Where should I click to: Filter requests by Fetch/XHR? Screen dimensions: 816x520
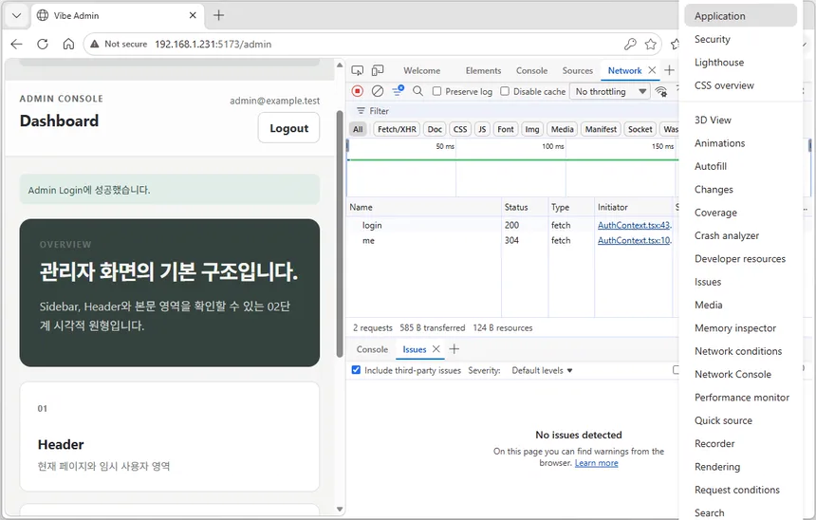[397, 129]
